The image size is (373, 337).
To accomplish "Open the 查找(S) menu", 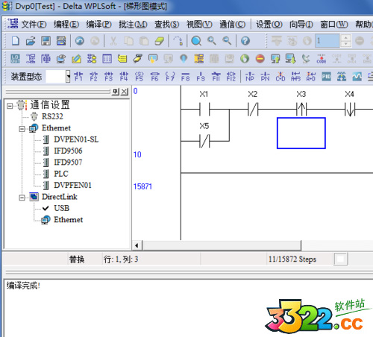I will (166, 25).
